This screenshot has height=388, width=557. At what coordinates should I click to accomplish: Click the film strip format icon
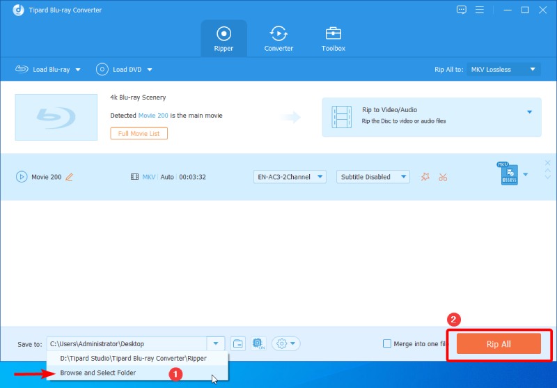pyautogui.click(x=134, y=177)
